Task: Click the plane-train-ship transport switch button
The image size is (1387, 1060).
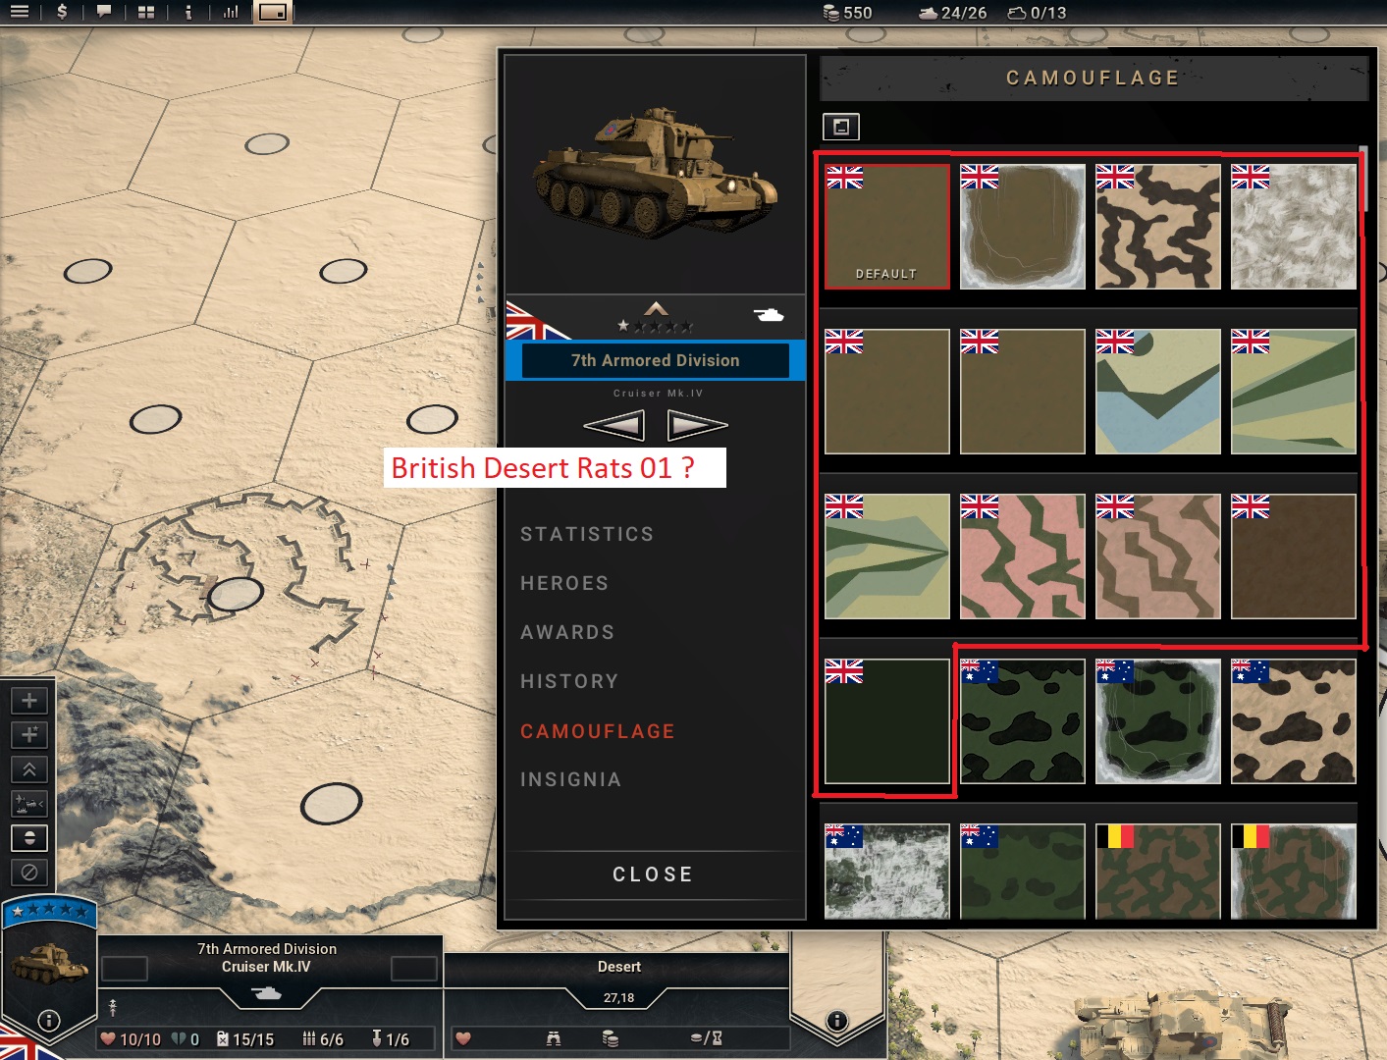Action: (29, 804)
